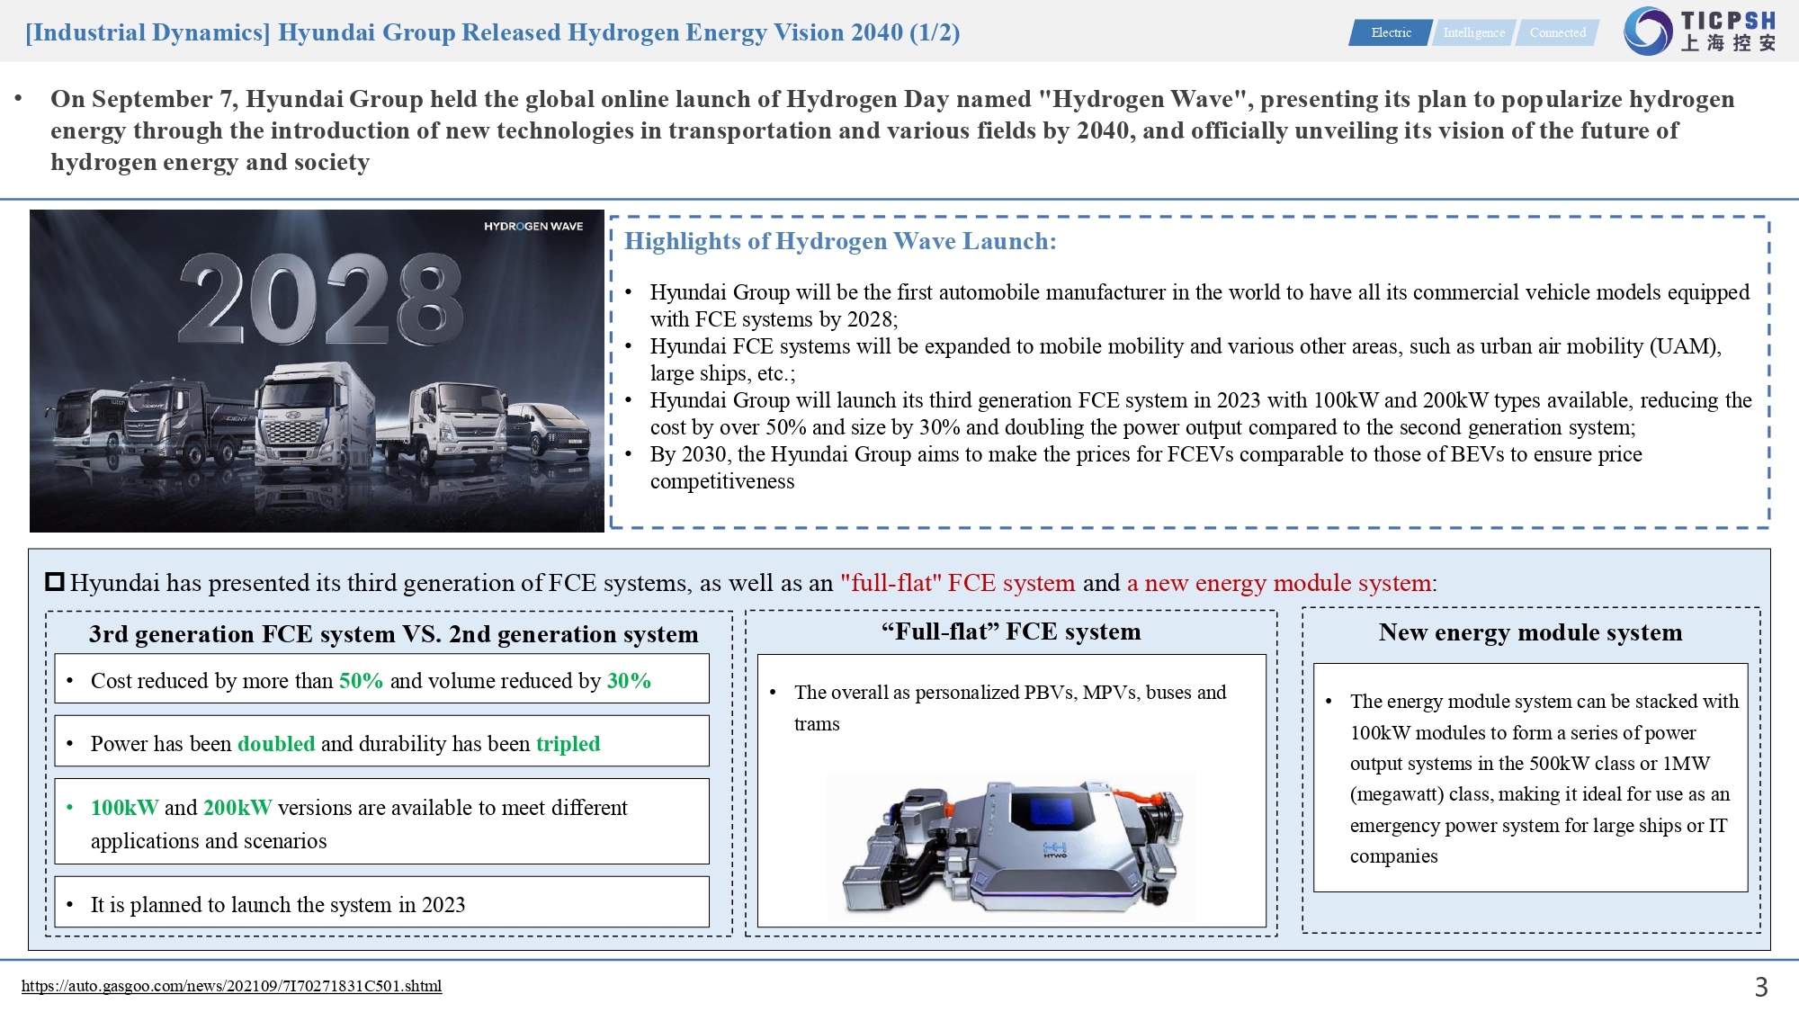The width and height of the screenshot is (1799, 1012).
Task: Click the New energy module system heading
Action: 1530,632
